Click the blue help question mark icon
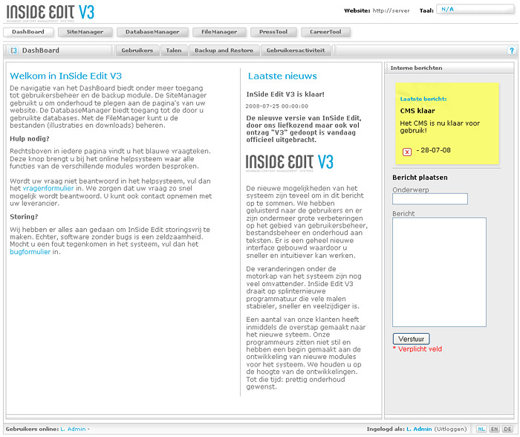The height and width of the screenshot is (437, 520). coord(511,51)
